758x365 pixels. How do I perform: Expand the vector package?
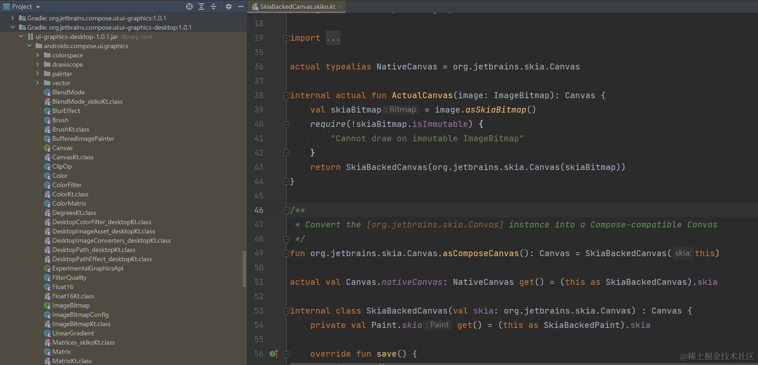tap(38, 83)
